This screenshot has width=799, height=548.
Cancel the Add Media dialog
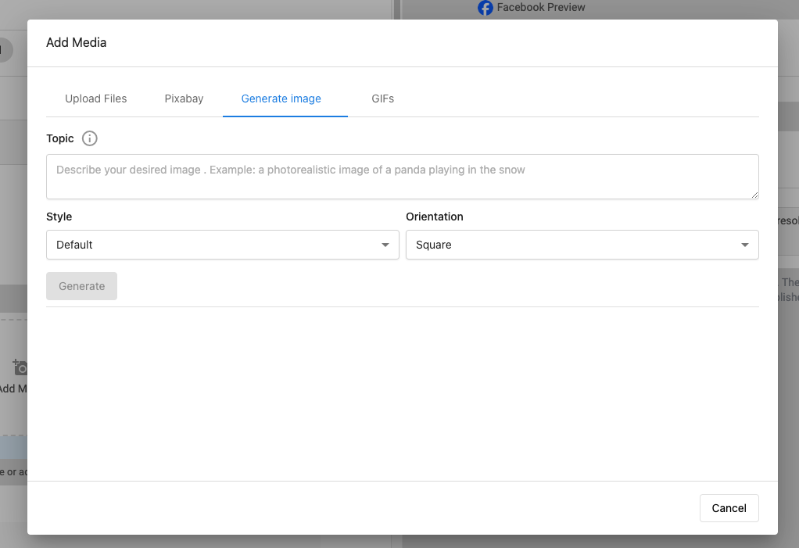[x=729, y=508]
